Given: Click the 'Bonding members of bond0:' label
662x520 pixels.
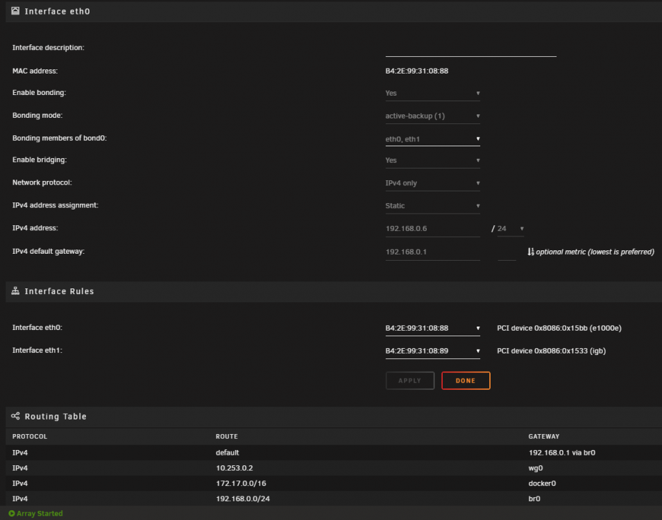Looking at the screenshot, I should [60, 138].
